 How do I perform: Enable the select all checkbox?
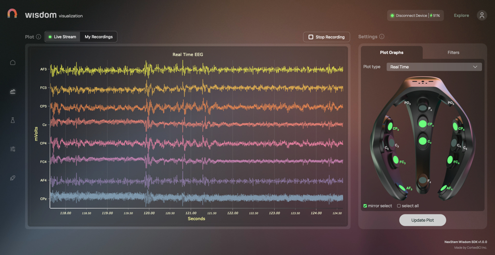click(x=398, y=206)
